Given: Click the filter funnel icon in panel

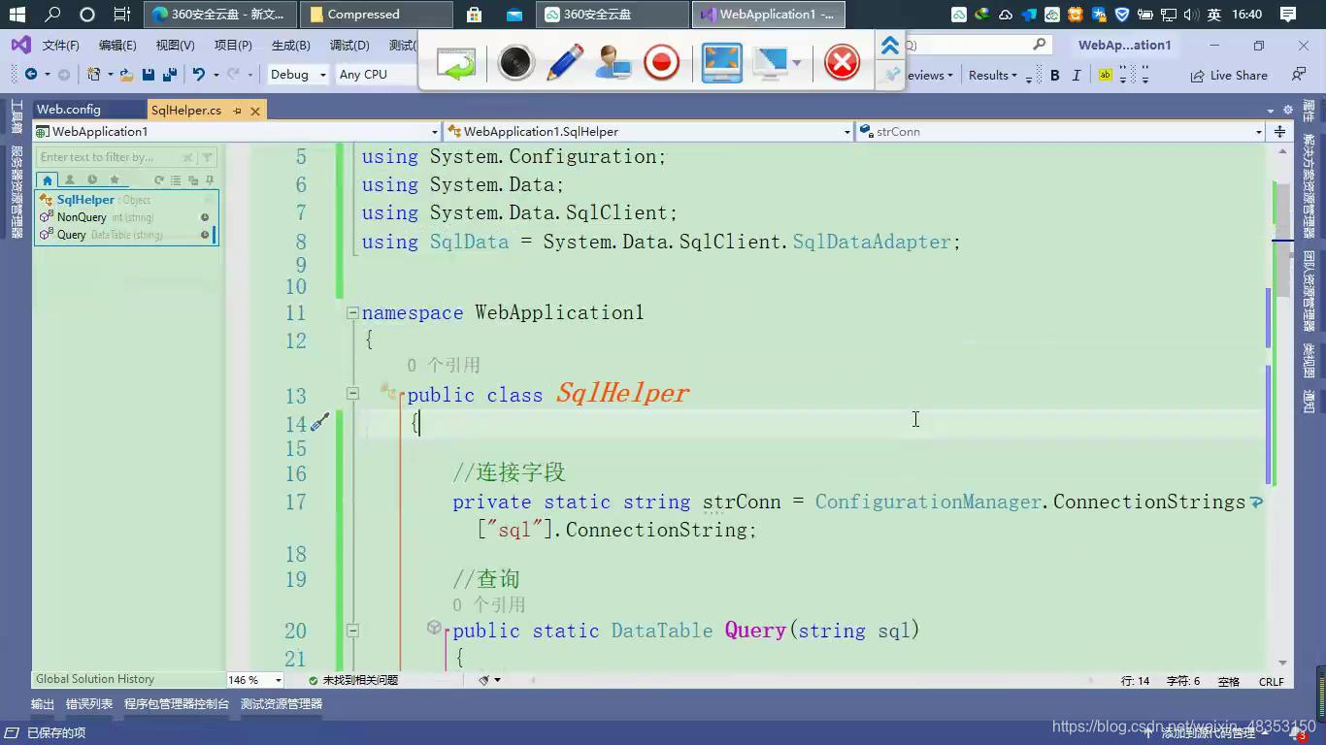Looking at the screenshot, I should tap(207, 157).
